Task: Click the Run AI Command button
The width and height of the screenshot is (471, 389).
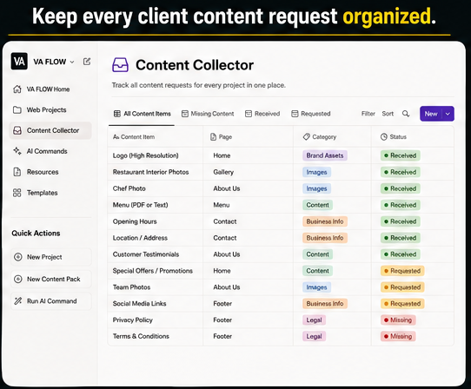Action: coord(51,300)
